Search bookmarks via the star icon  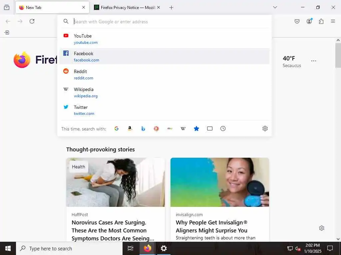(196, 128)
